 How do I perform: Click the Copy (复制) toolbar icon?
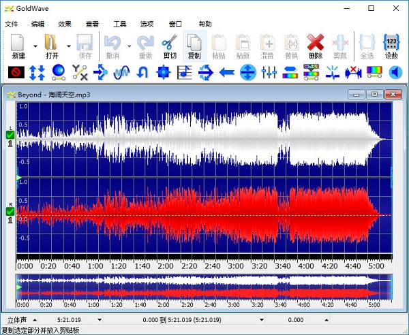[194, 42]
